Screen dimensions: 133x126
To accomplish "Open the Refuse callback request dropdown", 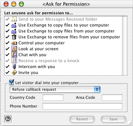I will pos(55,89).
